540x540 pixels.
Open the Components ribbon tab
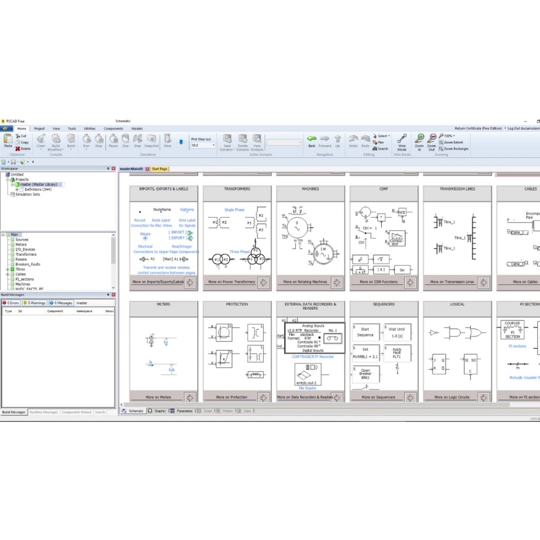pos(113,129)
